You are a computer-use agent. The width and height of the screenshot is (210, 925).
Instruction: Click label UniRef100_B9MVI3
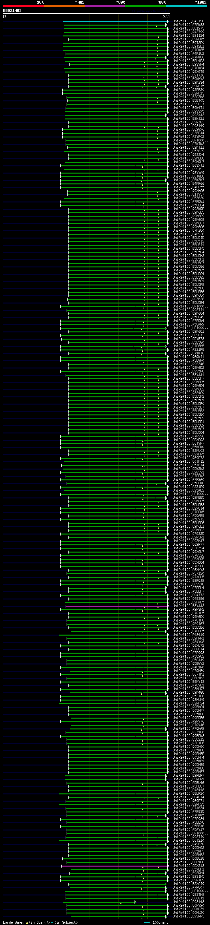click(x=188, y=682)
